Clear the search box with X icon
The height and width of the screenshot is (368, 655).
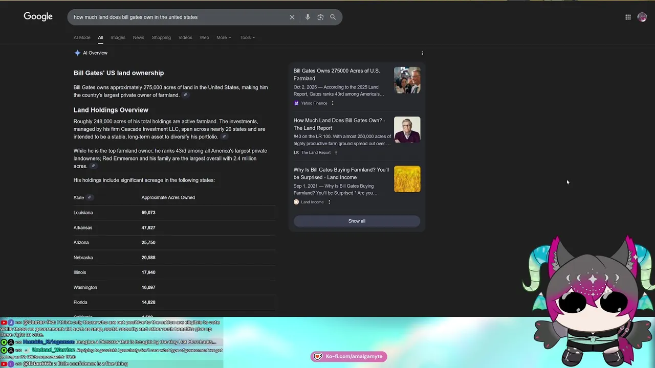tap(292, 17)
